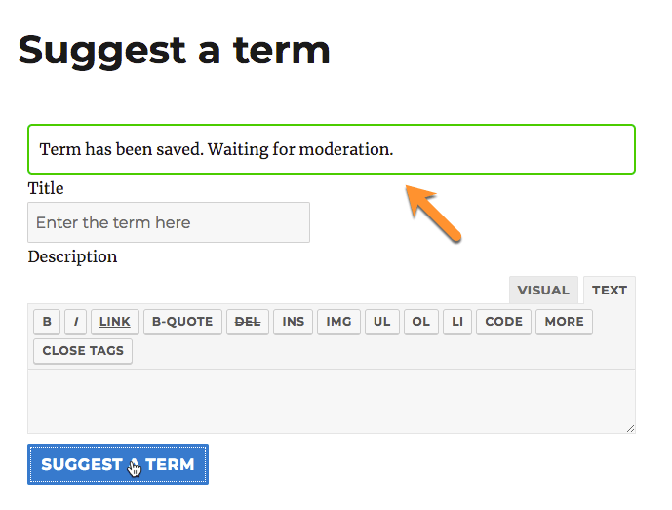Screen dimensions: 672x510
Task: Click the UL unordered list button
Action: [382, 322]
